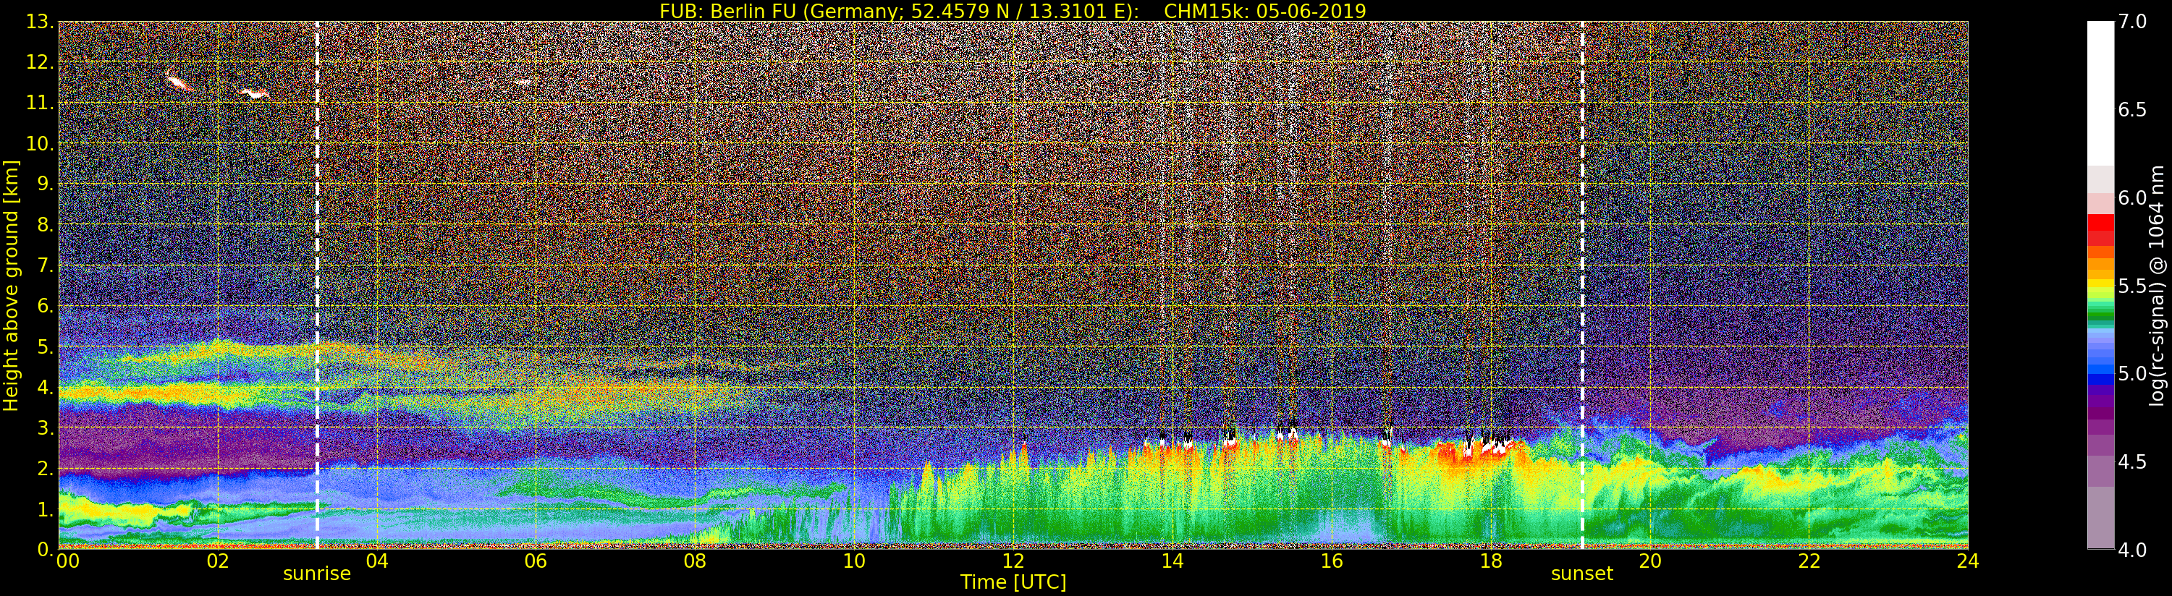This screenshot has width=2172, height=596.
Task: Click the 'sunrise' label below the axis
Action: click(316, 574)
